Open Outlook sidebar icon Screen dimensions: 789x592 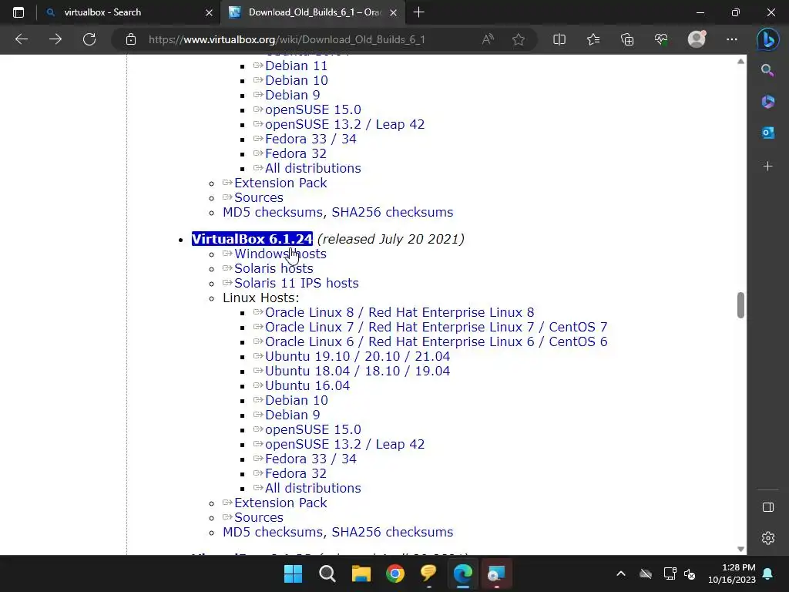click(x=767, y=133)
